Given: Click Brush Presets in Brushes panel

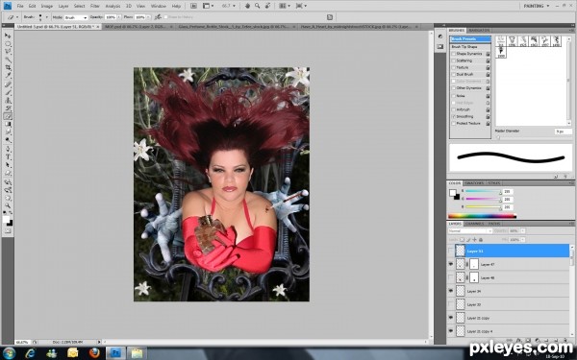Looking at the screenshot, I should [470, 39].
